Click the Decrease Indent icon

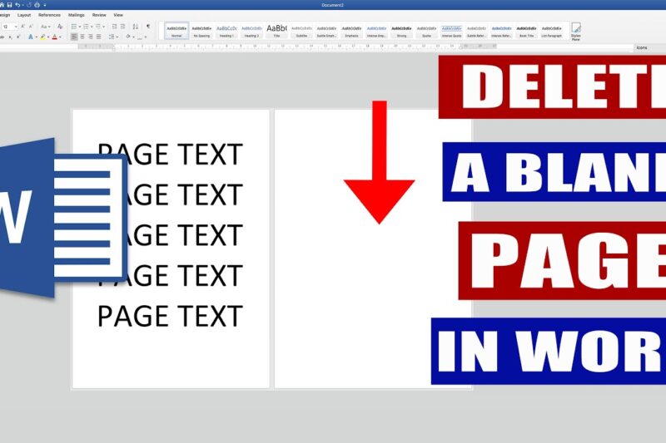point(114,27)
